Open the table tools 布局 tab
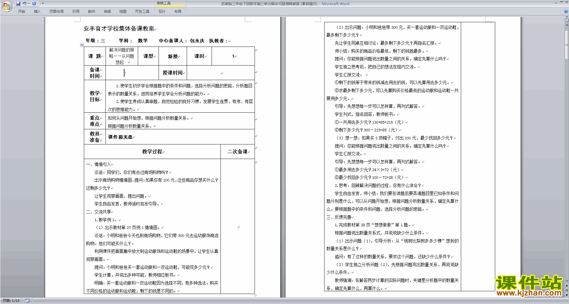The height and width of the screenshot is (304, 569). (x=178, y=12)
